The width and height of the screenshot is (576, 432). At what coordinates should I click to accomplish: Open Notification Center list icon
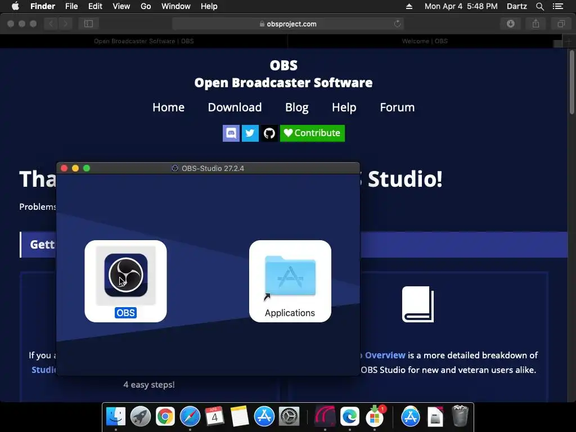click(558, 6)
